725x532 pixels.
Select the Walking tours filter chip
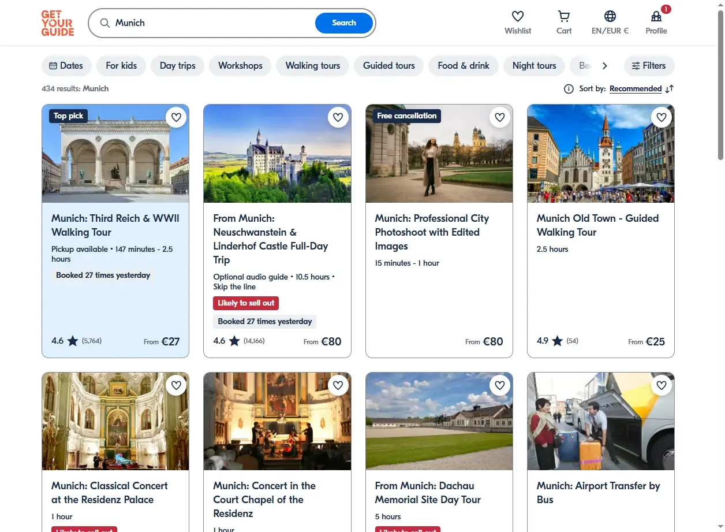tap(313, 66)
